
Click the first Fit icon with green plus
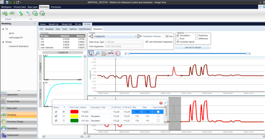click(20, 13)
